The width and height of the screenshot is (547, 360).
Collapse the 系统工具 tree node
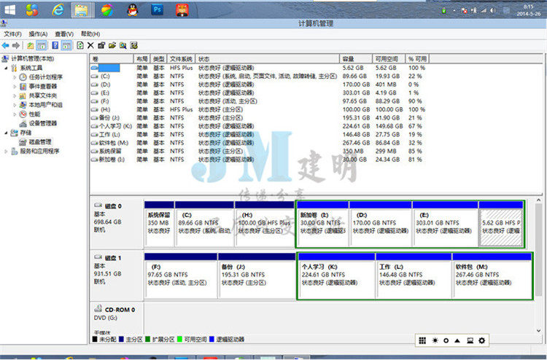(6, 68)
